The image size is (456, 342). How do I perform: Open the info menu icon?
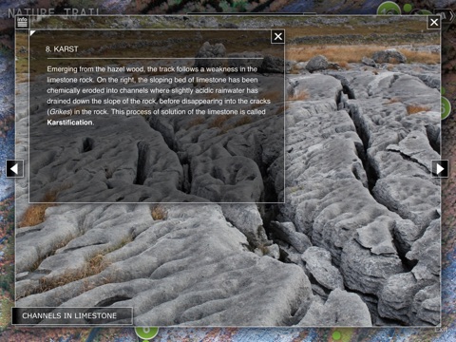point(22,23)
